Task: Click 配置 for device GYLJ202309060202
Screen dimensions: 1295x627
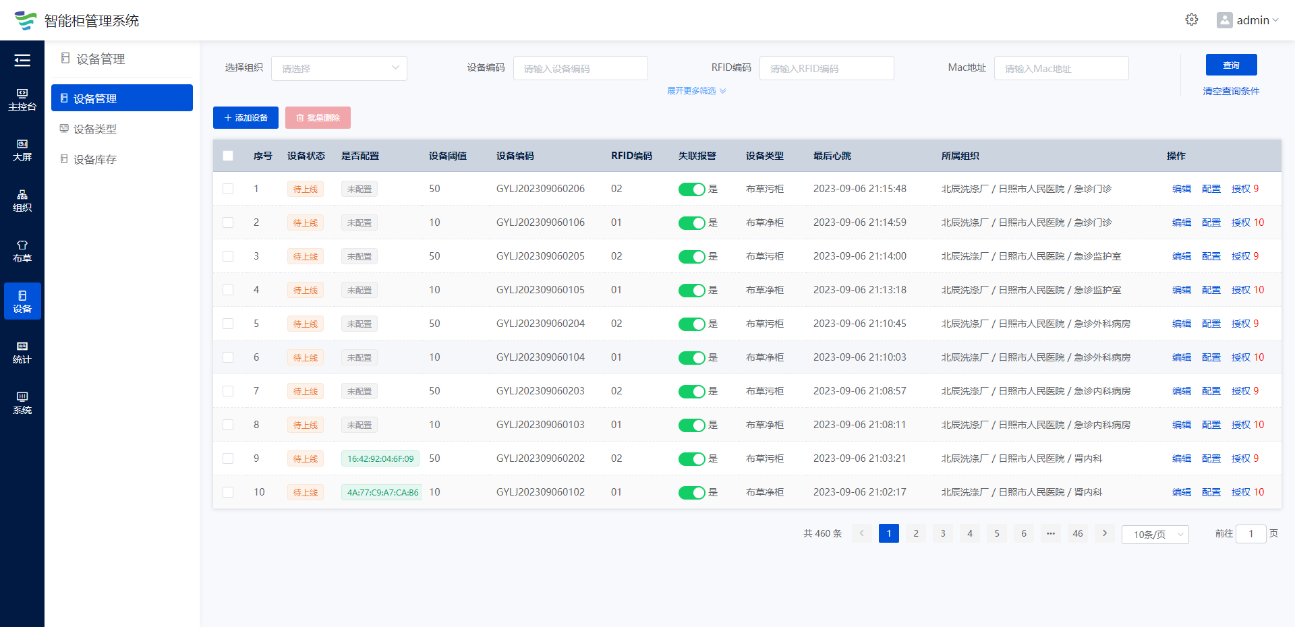Action: pyautogui.click(x=1211, y=458)
